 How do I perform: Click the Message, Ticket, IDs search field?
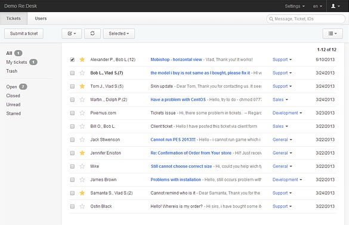[306, 19]
